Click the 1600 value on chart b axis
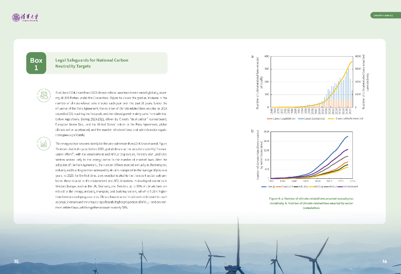Screen dimensions: 401x274 coord(266,141)
